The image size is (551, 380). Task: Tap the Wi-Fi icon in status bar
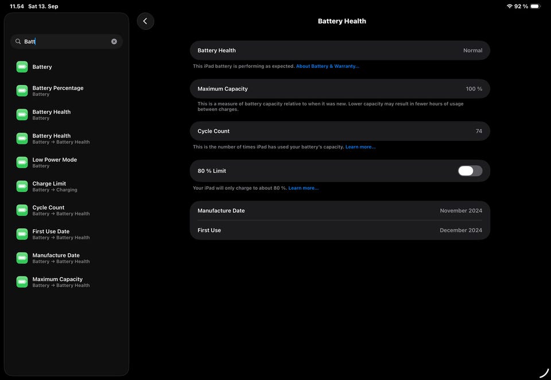[x=509, y=6]
